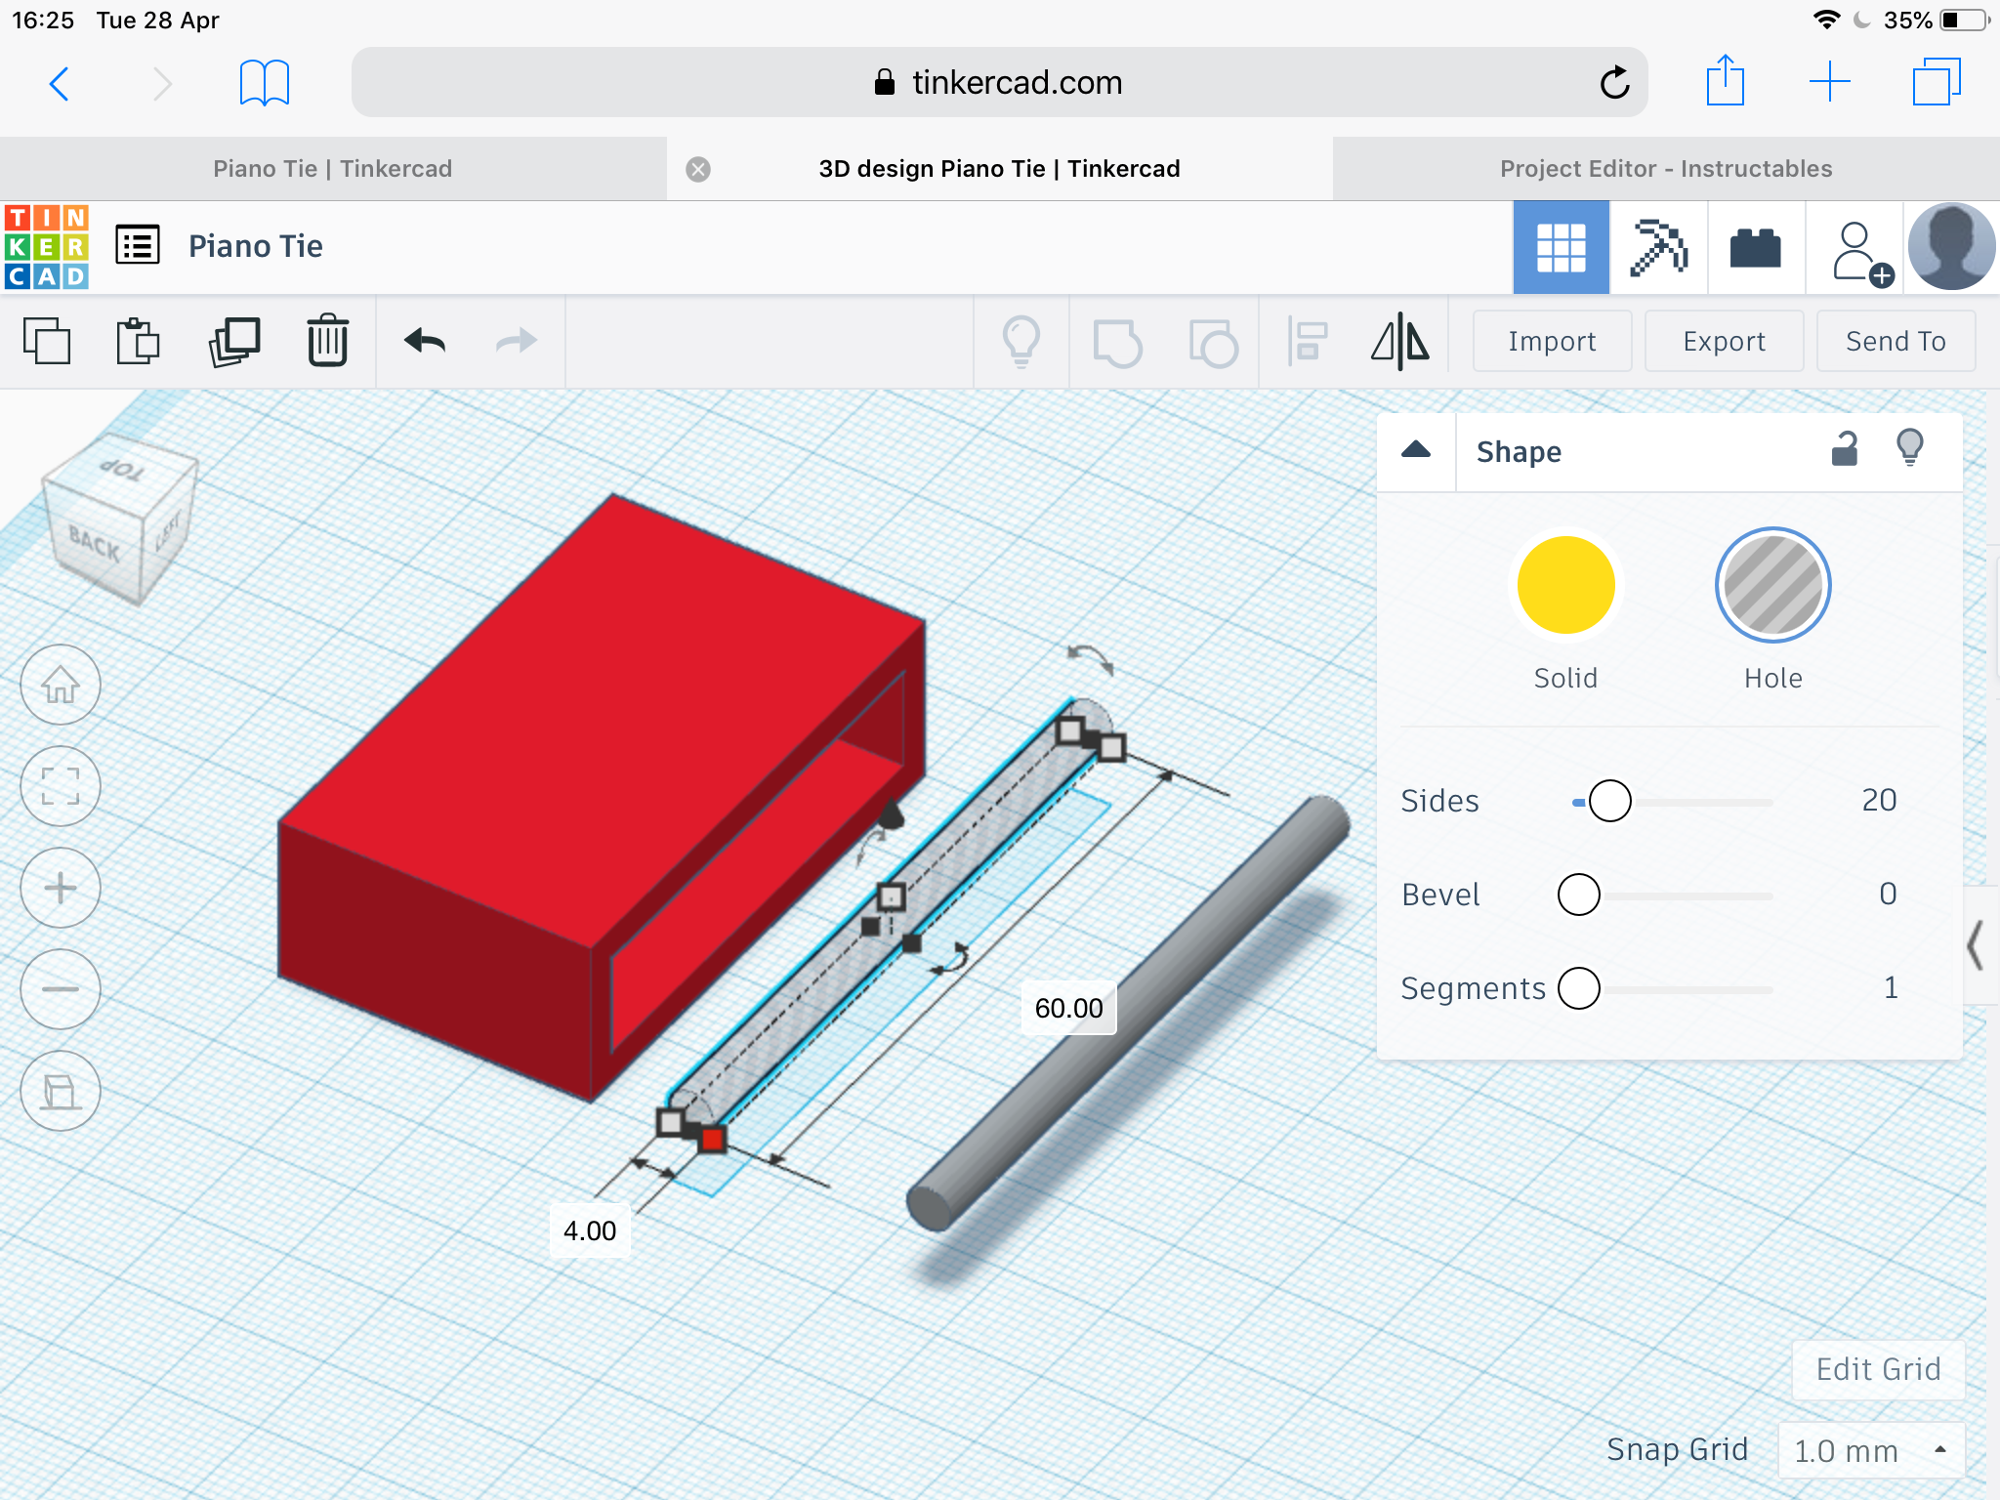2000x1500 pixels.
Task: Open the Snap Grid 1.0 mm dropdown
Action: point(1871,1450)
